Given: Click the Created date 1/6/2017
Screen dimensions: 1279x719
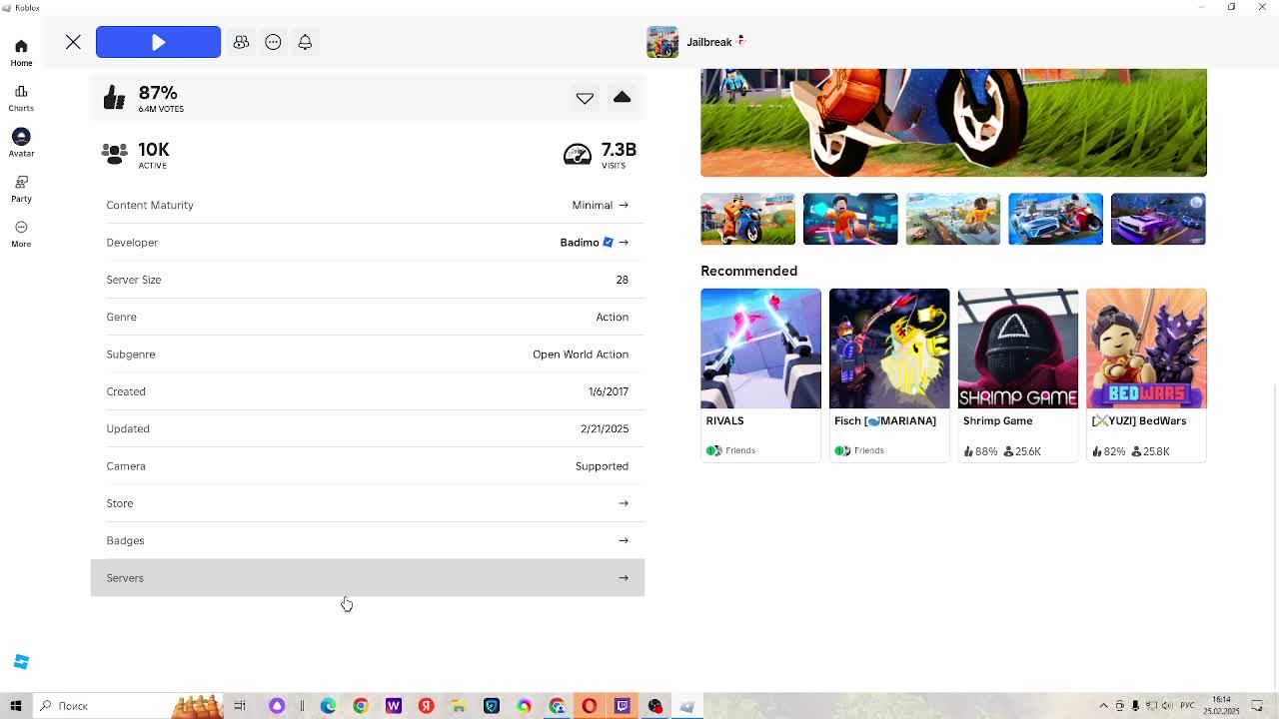Looking at the screenshot, I should (x=609, y=391).
